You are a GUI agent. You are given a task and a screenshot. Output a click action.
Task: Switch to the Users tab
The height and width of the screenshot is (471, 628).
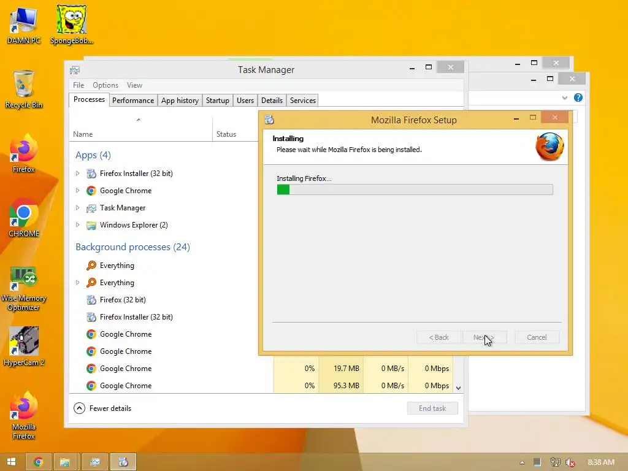[x=245, y=101]
